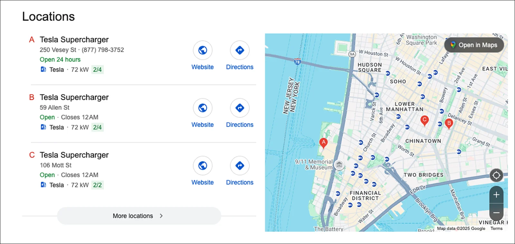Select red map pin B on map

pyautogui.click(x=449, y=123)
